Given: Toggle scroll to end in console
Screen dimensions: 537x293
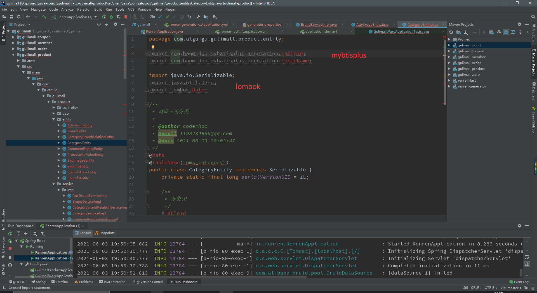Looking at the screenshot, I should point(527,264).
